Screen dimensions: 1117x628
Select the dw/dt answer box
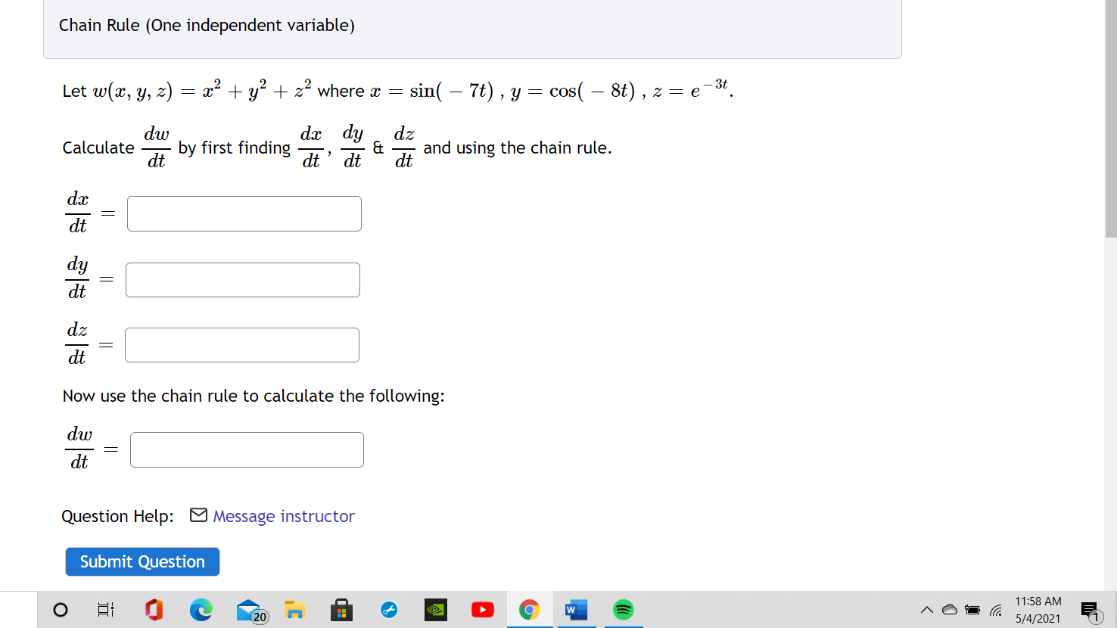click(x=247, y=449)
